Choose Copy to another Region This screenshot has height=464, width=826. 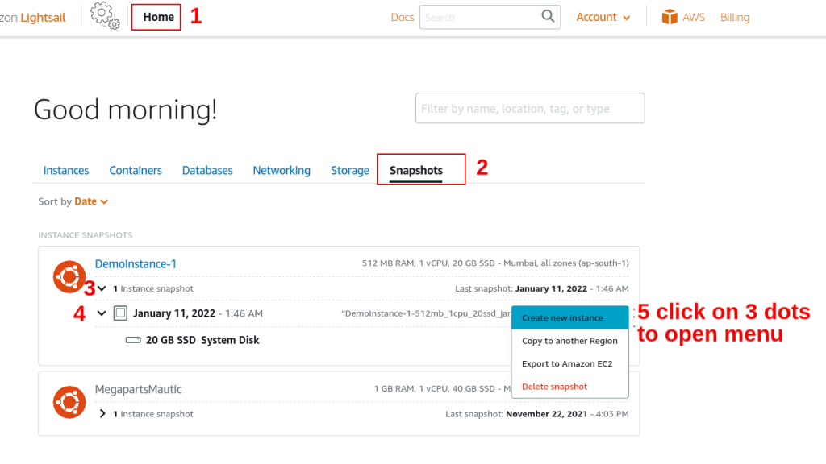(x=570, y=341)
